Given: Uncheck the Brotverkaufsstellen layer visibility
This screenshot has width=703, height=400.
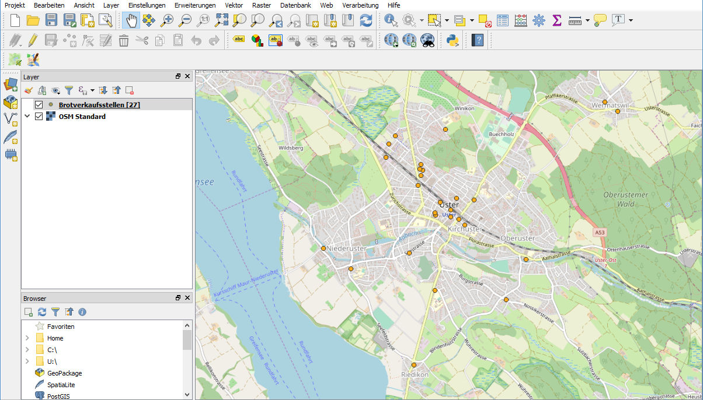Looking at the screenshot, I should (39, 104).
